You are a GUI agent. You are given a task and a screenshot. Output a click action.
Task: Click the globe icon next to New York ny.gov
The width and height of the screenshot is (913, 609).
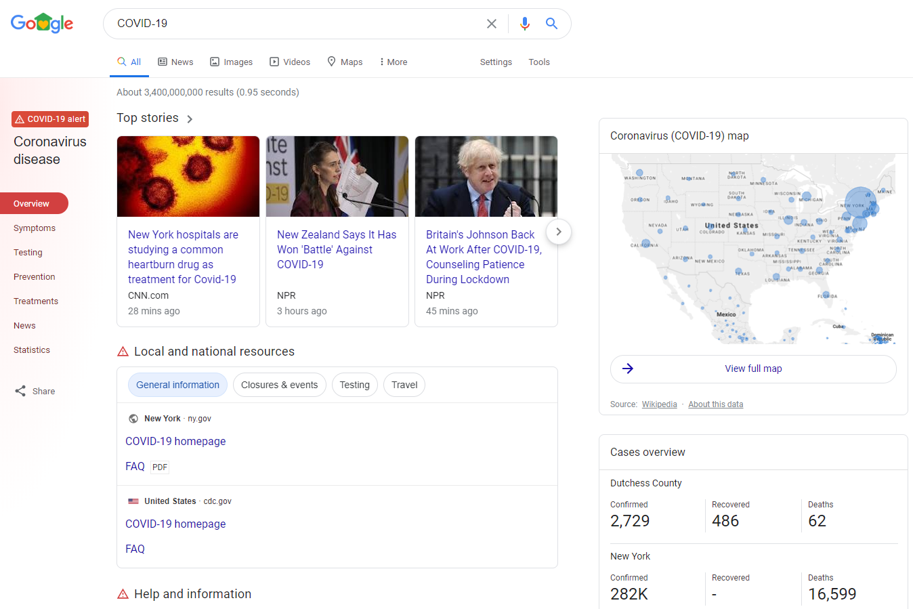tap(133, 419)
